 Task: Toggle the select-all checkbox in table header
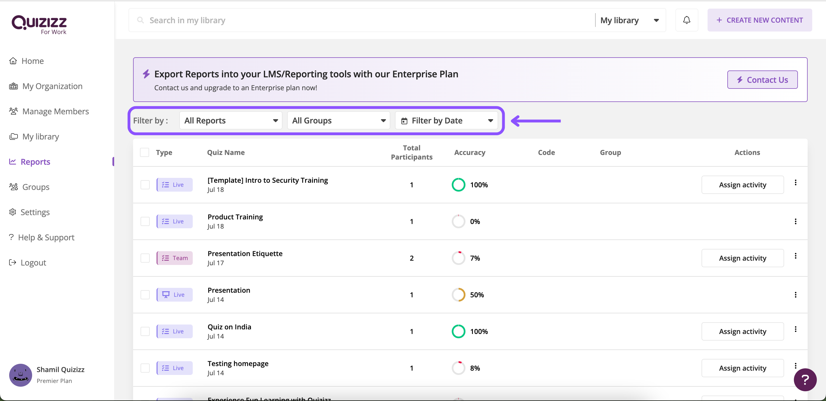tap(145, 152)
